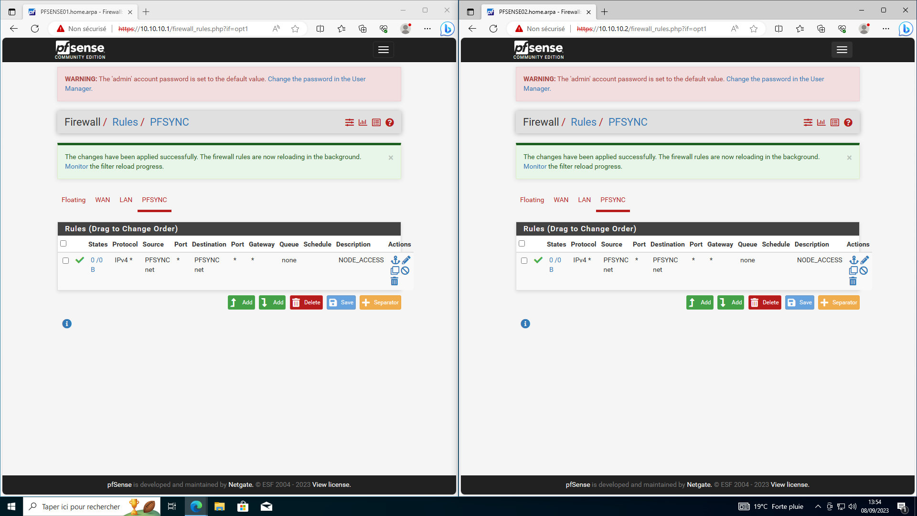Click the disable rule icon on PFSENSE02
The height and width of the screenshot is (516, 917).
click(864, 270)
